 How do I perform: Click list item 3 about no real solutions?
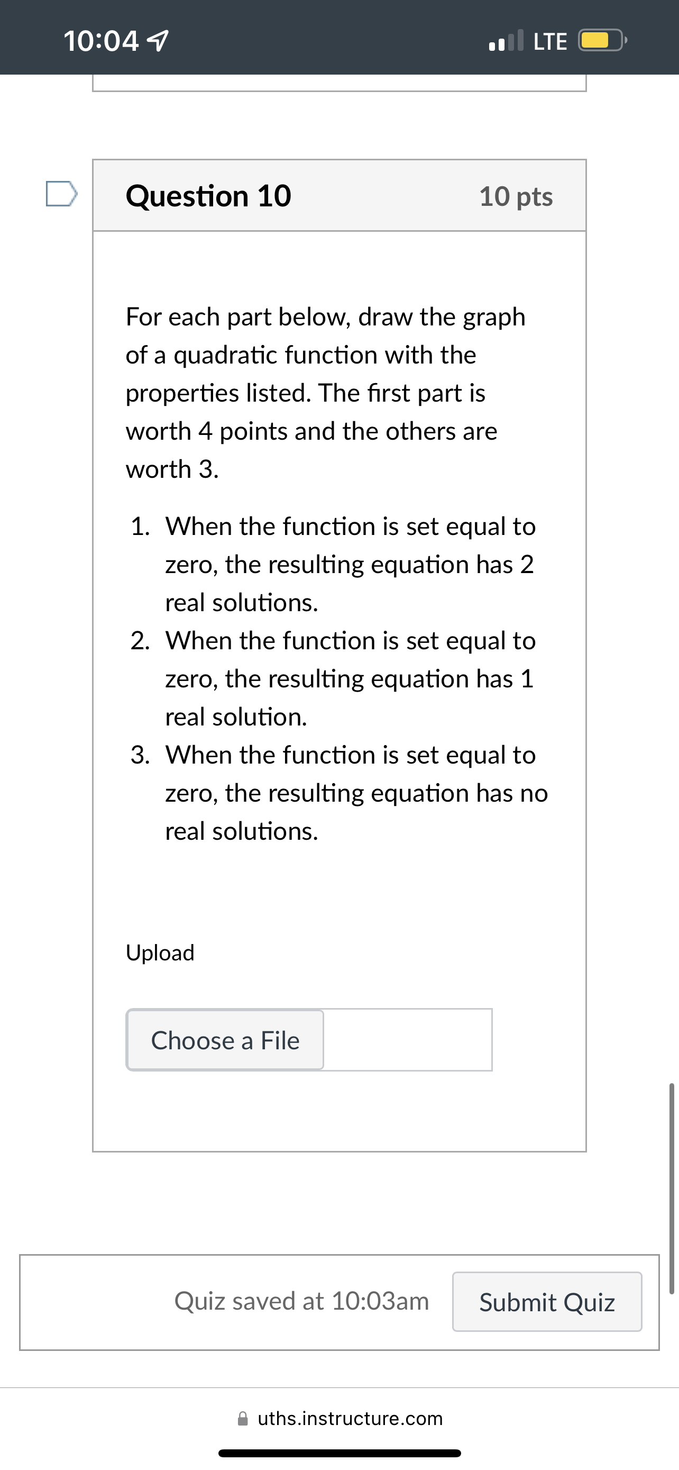pyautogui.click(x=356, y=793)
